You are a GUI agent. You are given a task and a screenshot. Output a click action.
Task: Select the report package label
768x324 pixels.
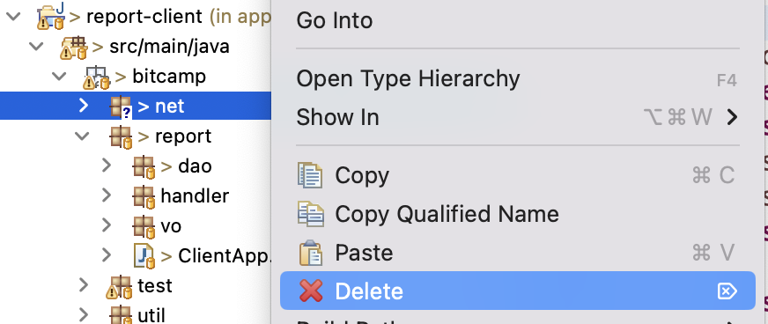(183, 137)
